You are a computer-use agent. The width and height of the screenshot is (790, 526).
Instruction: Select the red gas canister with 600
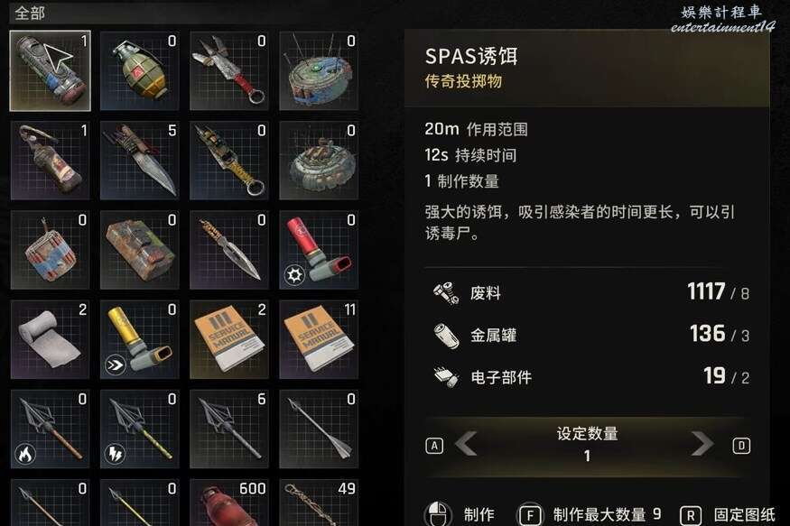229,503
